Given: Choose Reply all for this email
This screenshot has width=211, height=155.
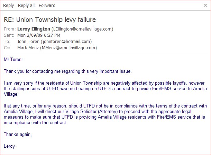Looking at the screenshot, I should [26, 6].
